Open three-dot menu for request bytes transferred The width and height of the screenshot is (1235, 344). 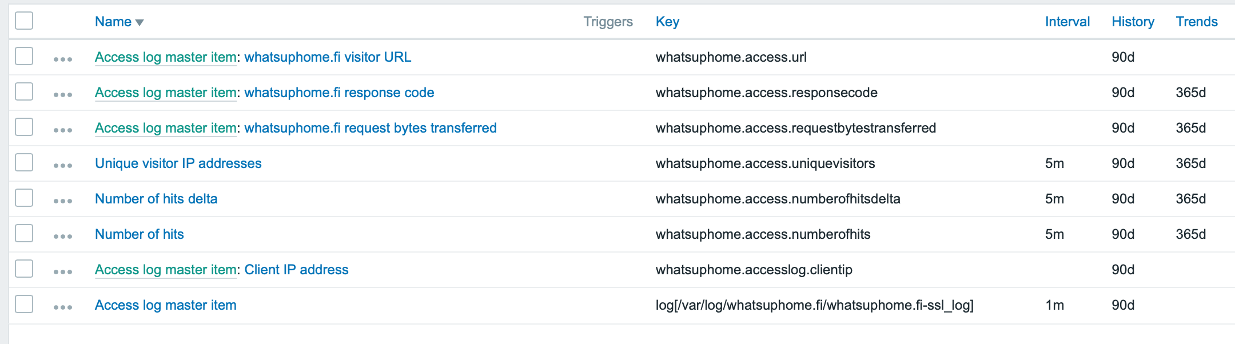63,130
